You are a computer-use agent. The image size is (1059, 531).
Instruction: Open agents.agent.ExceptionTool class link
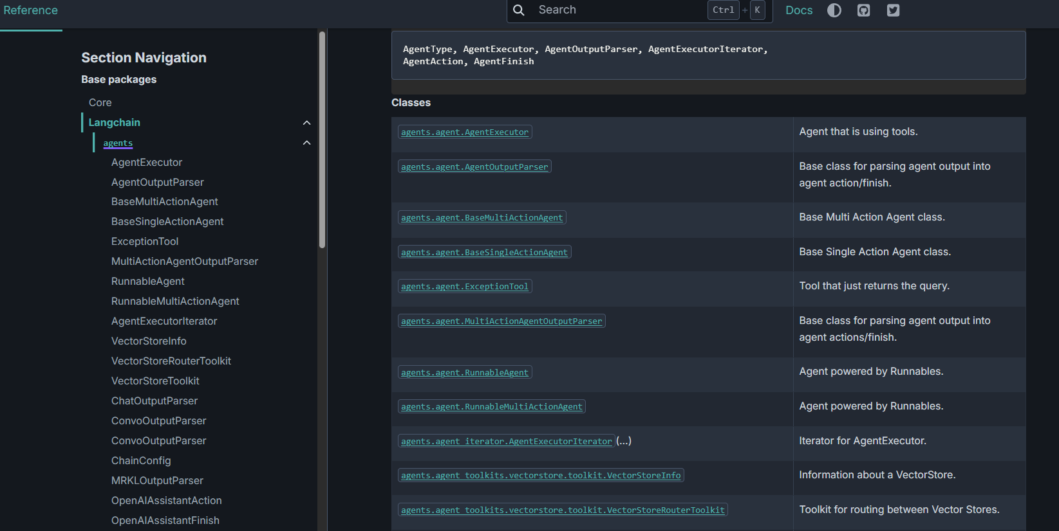click(x=465, y=287)
